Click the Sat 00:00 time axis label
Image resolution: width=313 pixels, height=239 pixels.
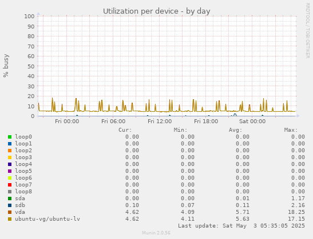252,121
